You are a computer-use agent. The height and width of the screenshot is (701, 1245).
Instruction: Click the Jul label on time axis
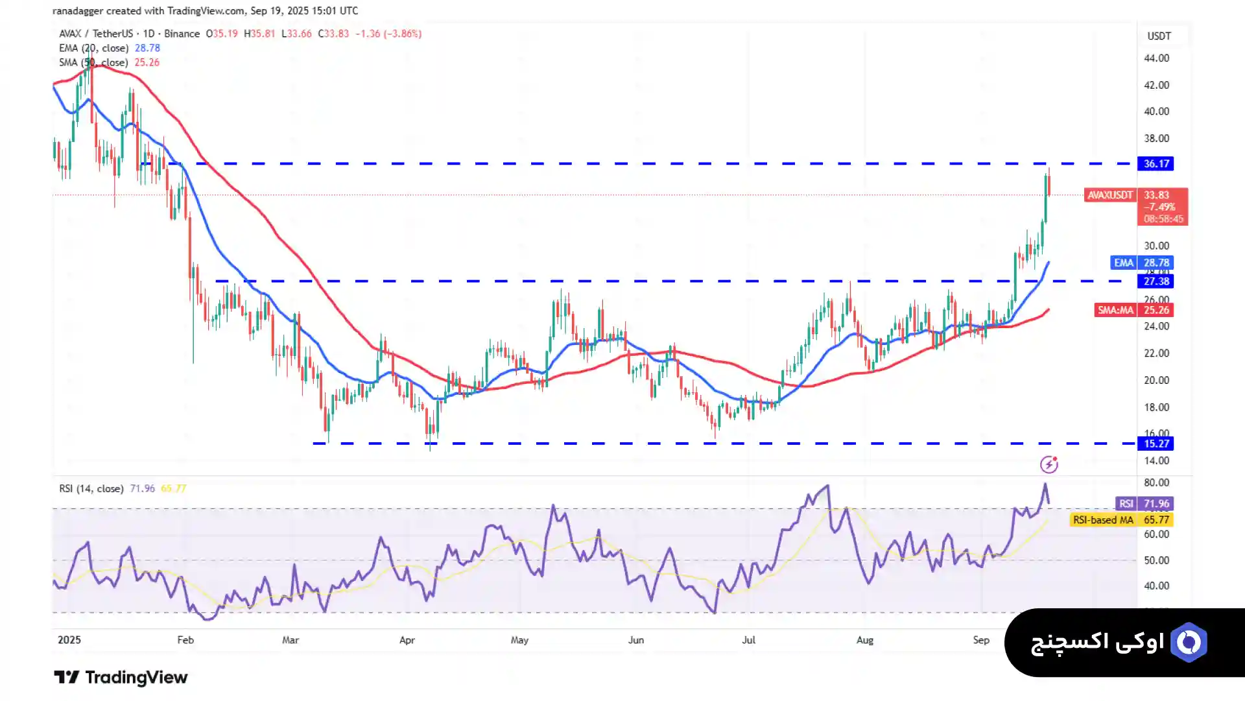coord(748,640)
